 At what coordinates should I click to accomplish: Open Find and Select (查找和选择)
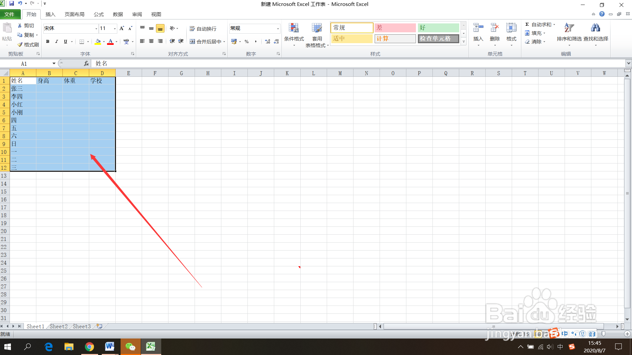pyautogui.click(x=596, y=34)
